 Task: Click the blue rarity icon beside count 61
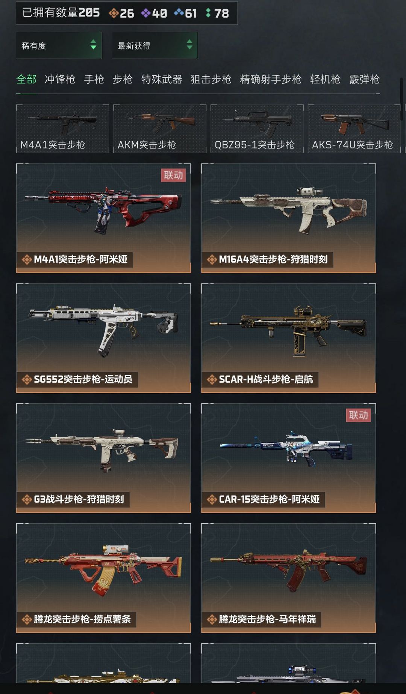pyautogui.click(x=179, y=13)
